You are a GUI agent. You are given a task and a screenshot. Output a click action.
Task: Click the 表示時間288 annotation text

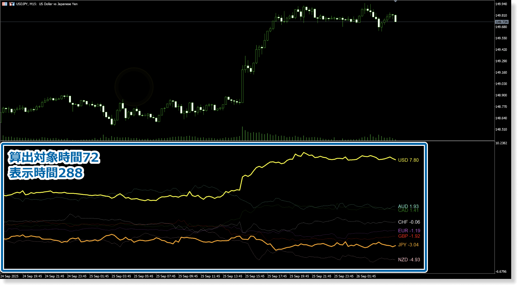[46, 173]
